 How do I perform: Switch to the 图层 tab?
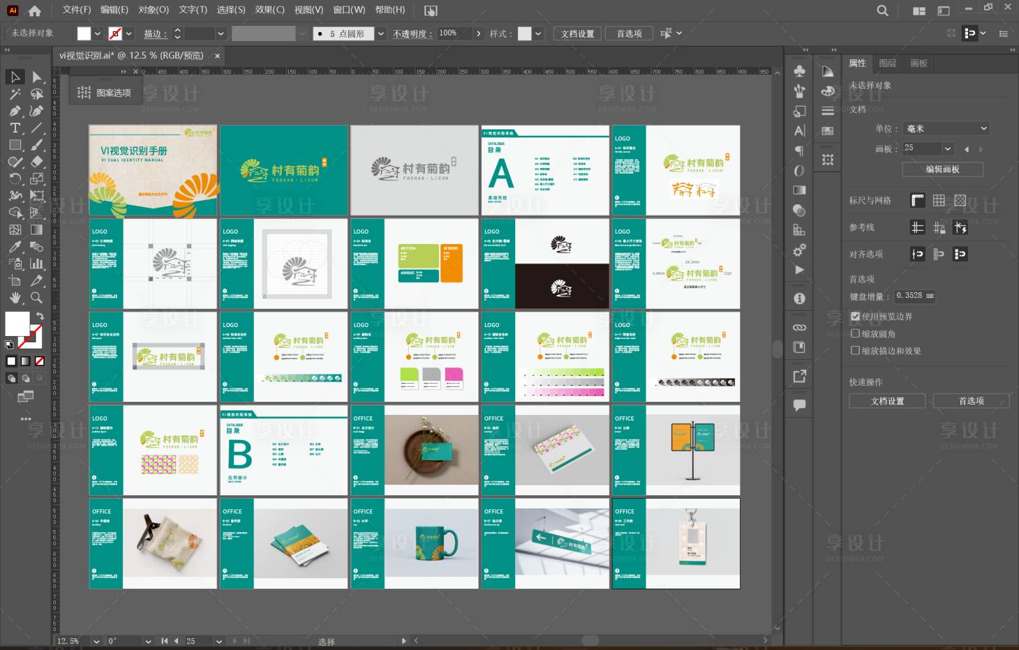tap(888, 63)
